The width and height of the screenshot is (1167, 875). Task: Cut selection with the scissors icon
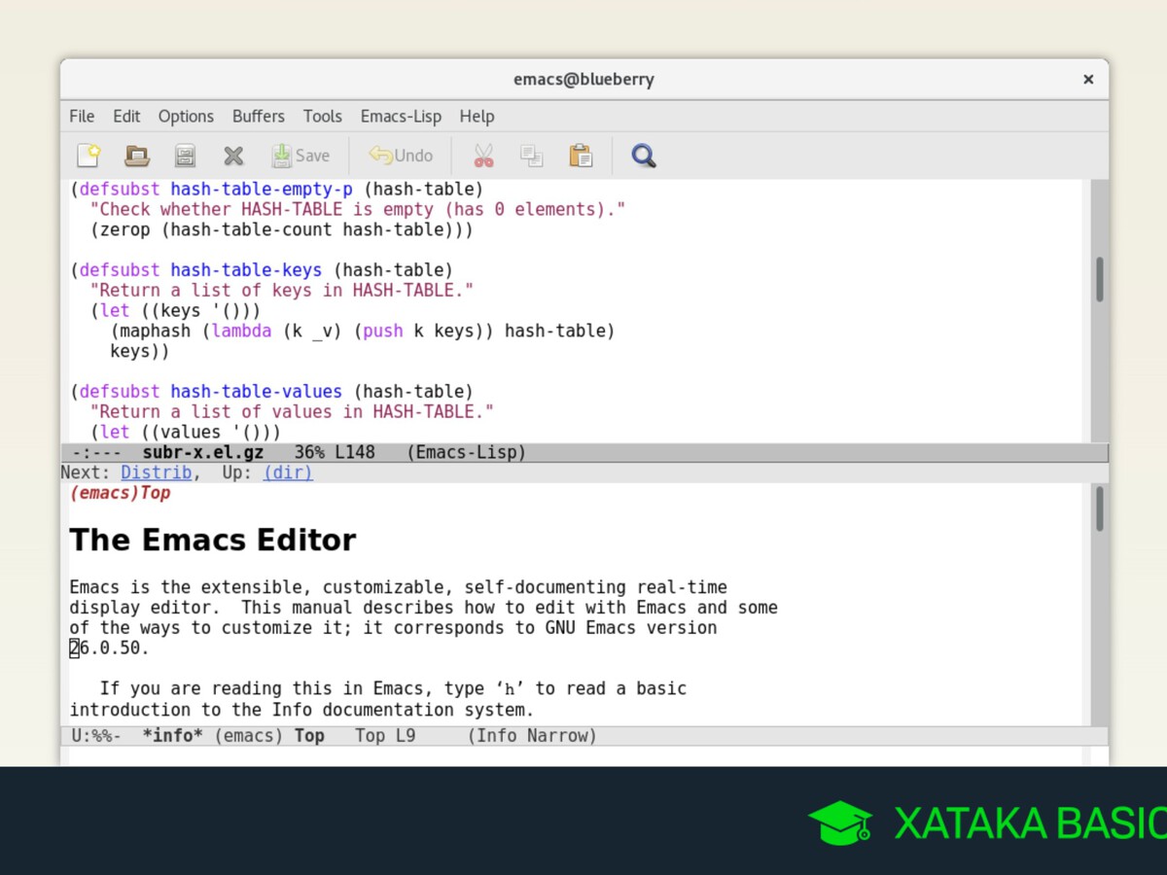483,156
